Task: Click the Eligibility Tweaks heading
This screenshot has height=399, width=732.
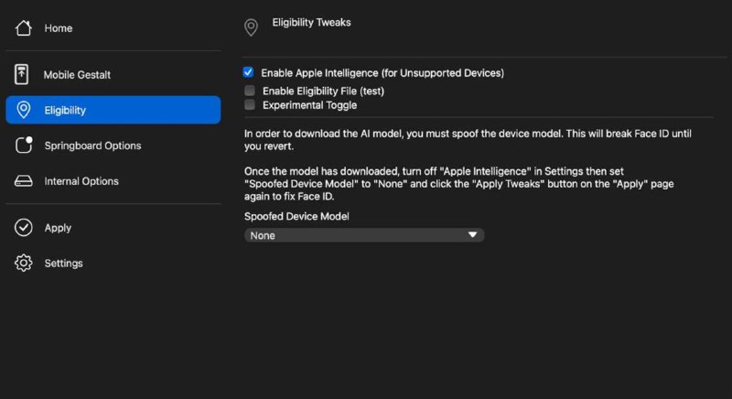Action: click(311, 22)
